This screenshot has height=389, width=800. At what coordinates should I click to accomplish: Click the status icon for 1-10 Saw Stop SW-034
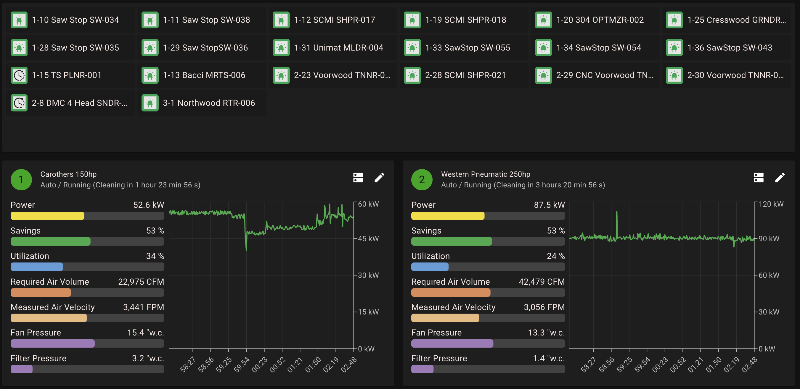point(19,20)
